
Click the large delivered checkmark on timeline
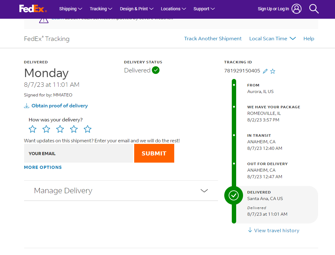(x=234, y=195)
